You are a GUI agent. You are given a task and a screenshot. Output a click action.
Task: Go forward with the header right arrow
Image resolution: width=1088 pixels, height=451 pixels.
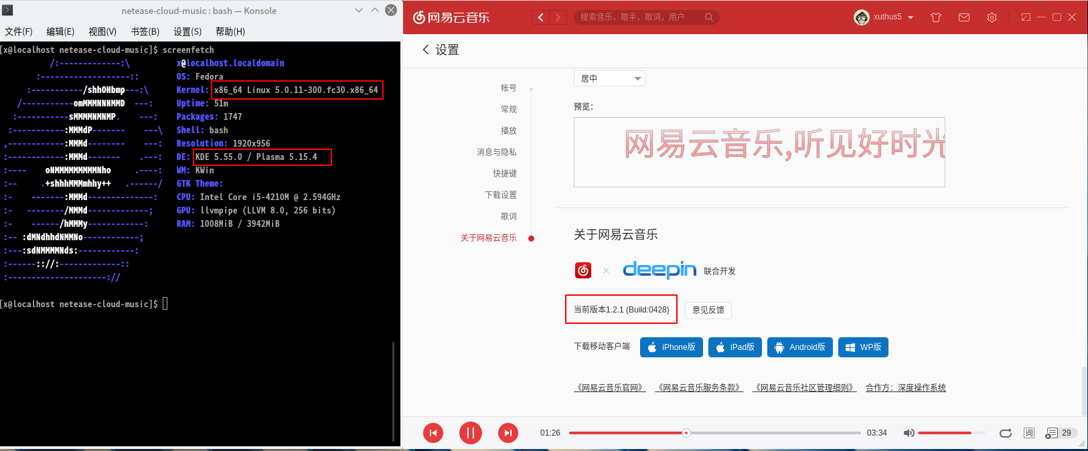558,17
